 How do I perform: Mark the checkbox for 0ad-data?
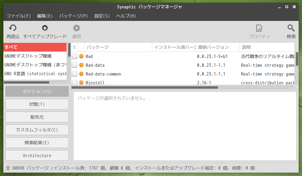tap(75, 65)
